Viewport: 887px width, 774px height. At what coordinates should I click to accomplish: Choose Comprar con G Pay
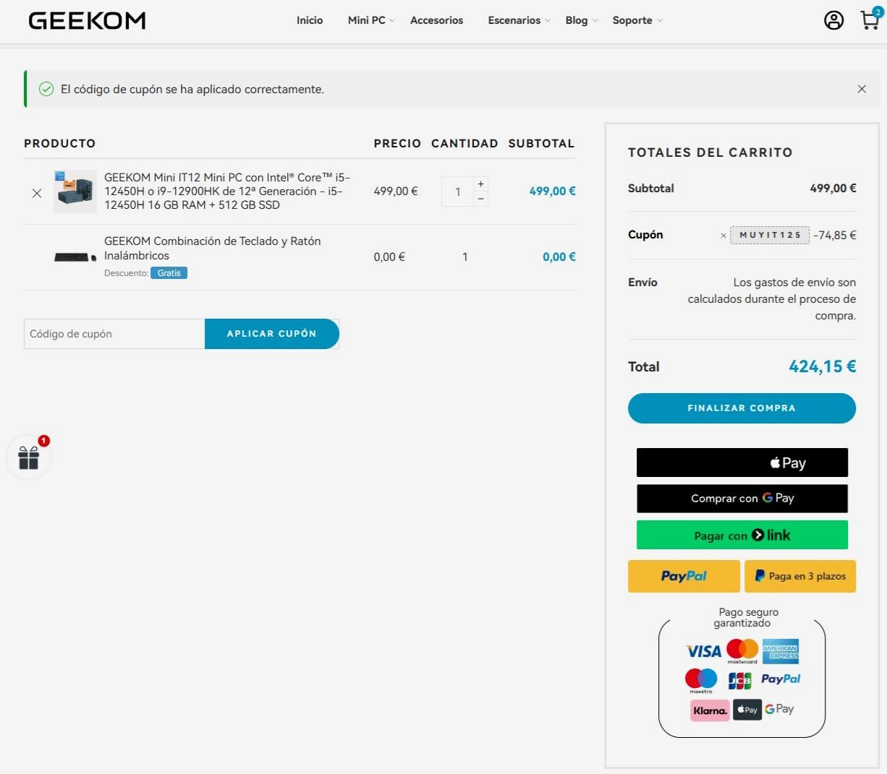point(742,498)
